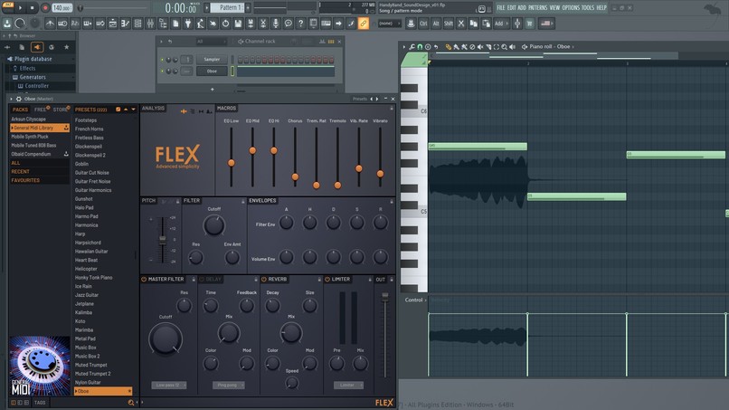729x410 pixels.
Task: Switch to the STORE tab in FLEX
Action: 60,110
